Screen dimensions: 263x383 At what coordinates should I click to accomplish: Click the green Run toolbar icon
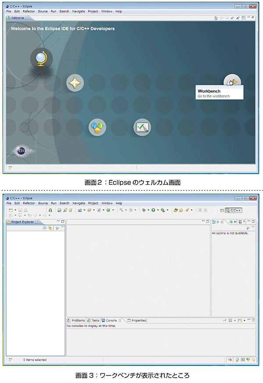pos(153,210)
